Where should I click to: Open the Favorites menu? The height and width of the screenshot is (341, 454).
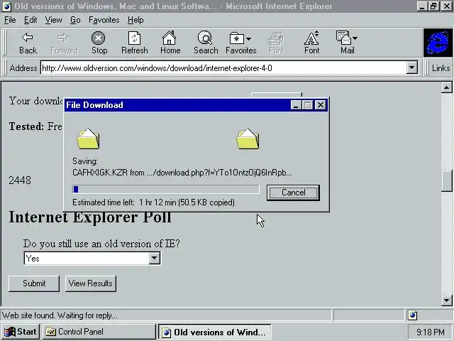[x=104, y=20]
